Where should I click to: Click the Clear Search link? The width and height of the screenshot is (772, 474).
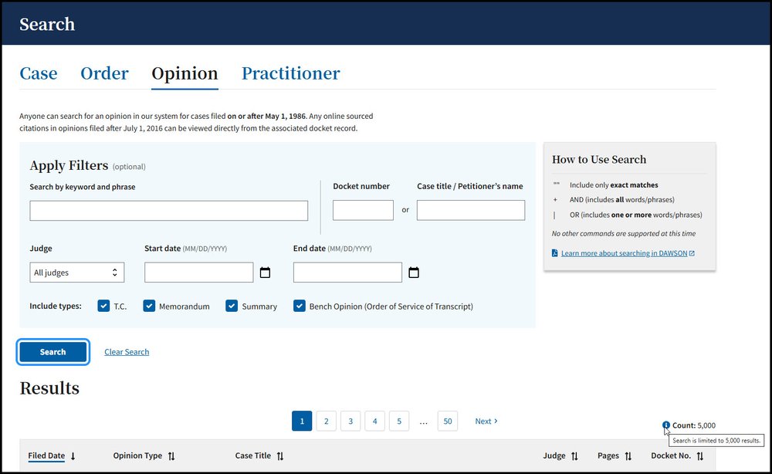pos(127,352)
